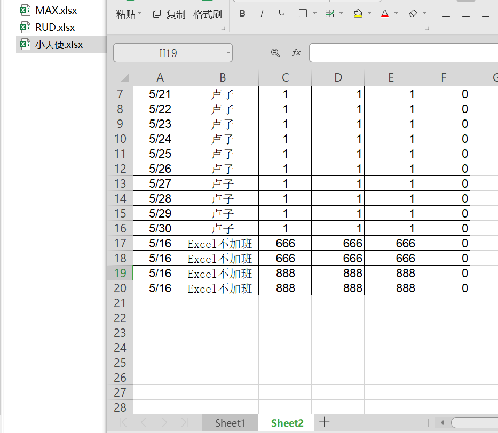Open the fx insert function
Image resolution: width=498 pixels, height=433 pixels.
pos(296,53)
